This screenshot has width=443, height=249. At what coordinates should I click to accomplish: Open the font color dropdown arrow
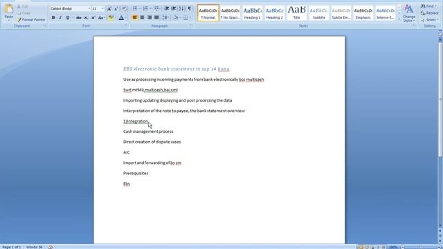[126, 17]
